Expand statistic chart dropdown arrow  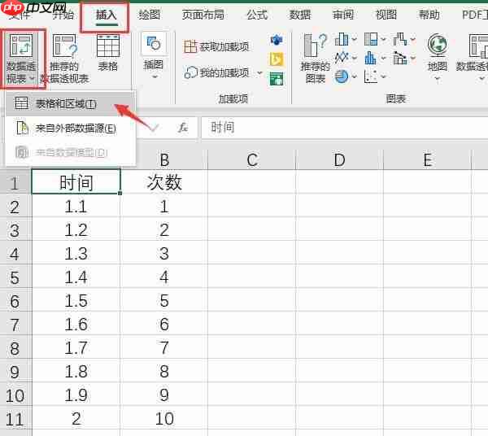point(383,58)
